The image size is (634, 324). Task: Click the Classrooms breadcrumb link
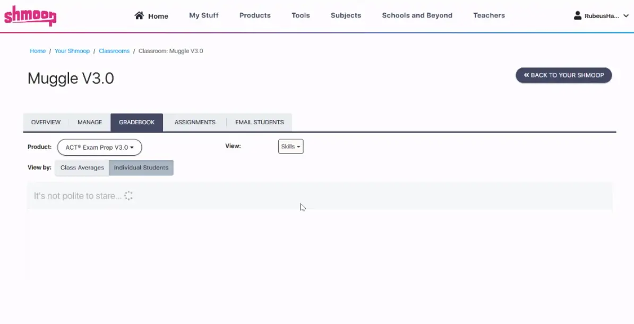point(114,51)
